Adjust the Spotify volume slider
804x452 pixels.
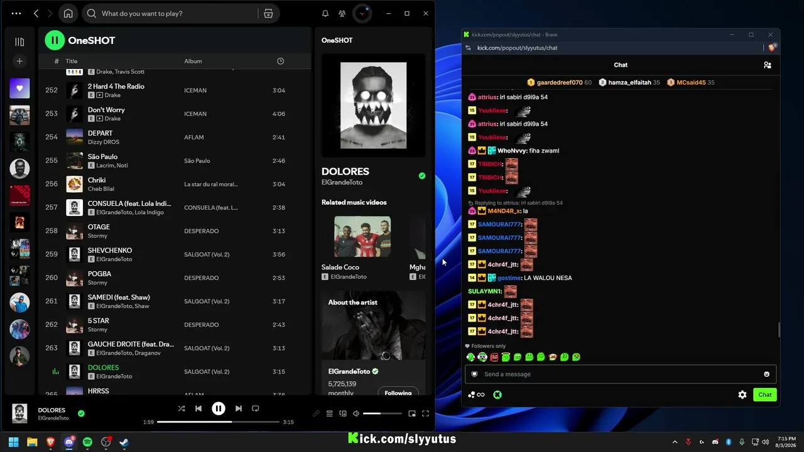click(382, 414)
